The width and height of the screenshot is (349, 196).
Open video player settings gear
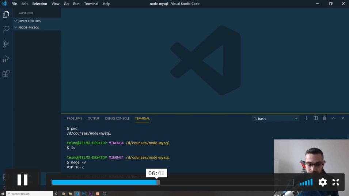323,182
